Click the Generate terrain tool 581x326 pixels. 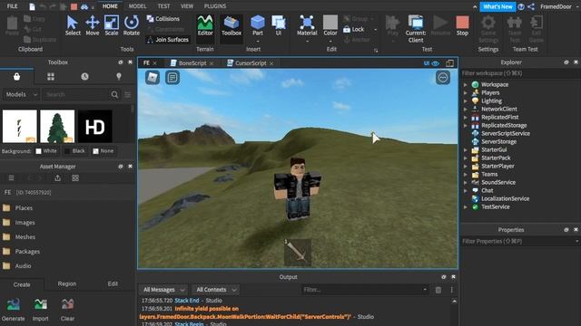pyautogui.click(x=13, y=310)
